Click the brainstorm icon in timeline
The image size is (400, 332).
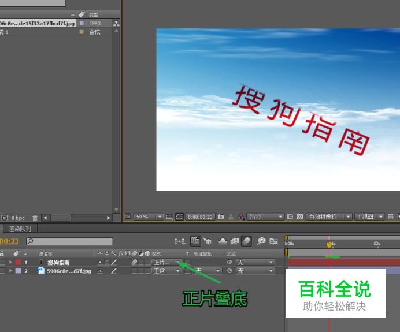(261, 241)
